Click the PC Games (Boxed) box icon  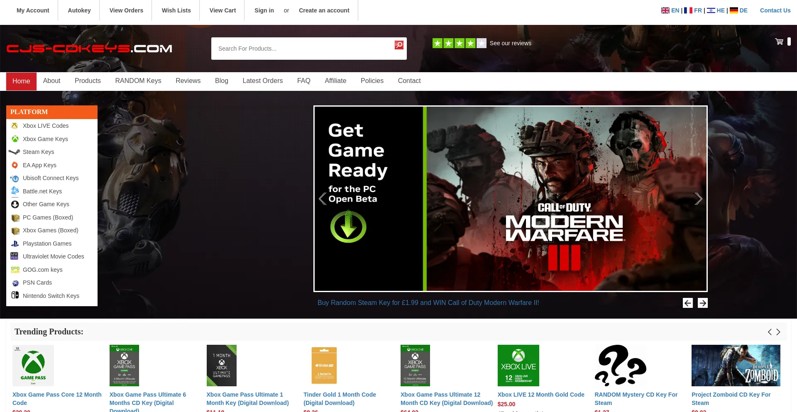click(x=15, y=218)
